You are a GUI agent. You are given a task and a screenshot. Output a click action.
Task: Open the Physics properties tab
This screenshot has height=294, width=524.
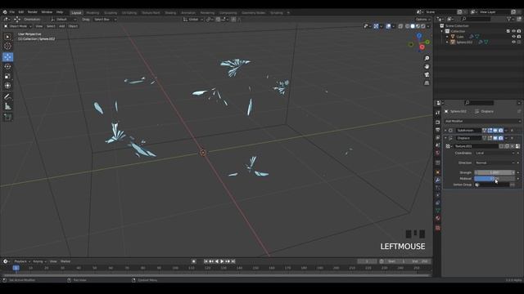438,195
